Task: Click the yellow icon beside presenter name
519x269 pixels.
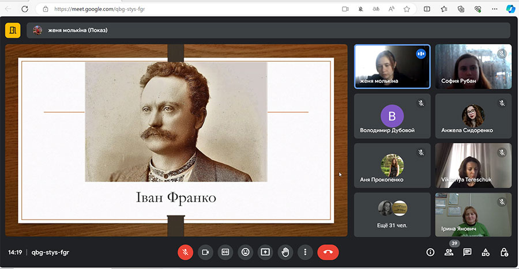Action: coord(13,30)
